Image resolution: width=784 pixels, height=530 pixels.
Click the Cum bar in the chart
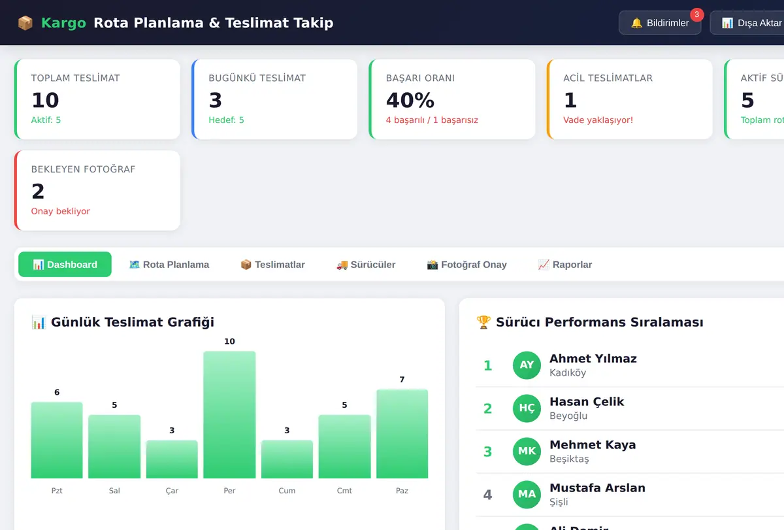click(x=287, y=459)
